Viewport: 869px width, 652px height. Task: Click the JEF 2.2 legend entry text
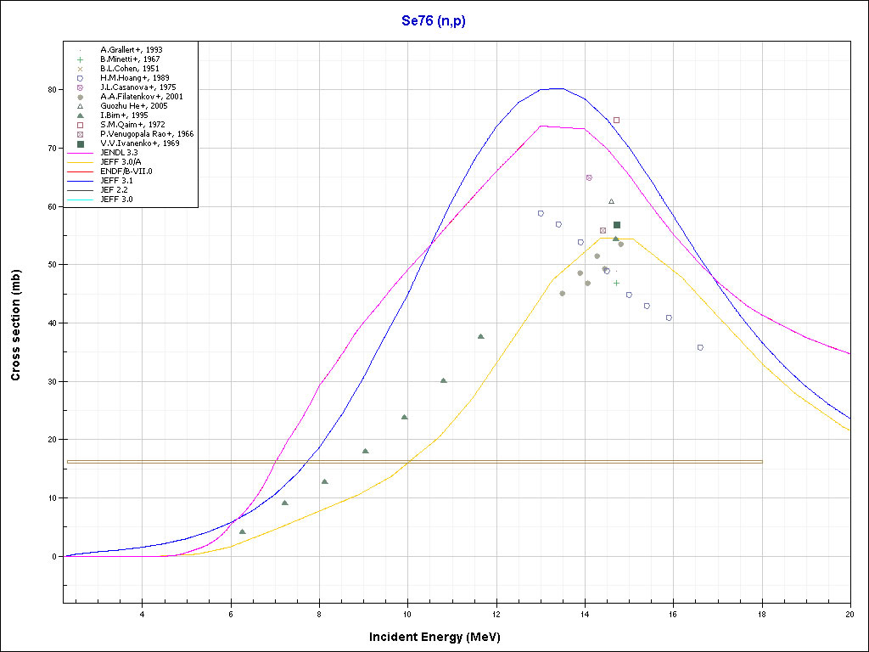tap(115, 190)
